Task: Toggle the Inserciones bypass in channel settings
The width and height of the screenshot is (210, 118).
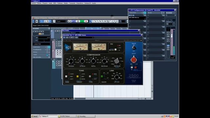Action: pos(145,13)
